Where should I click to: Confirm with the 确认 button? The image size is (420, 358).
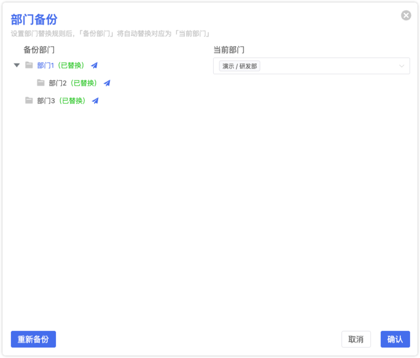[x=395, y=339]
